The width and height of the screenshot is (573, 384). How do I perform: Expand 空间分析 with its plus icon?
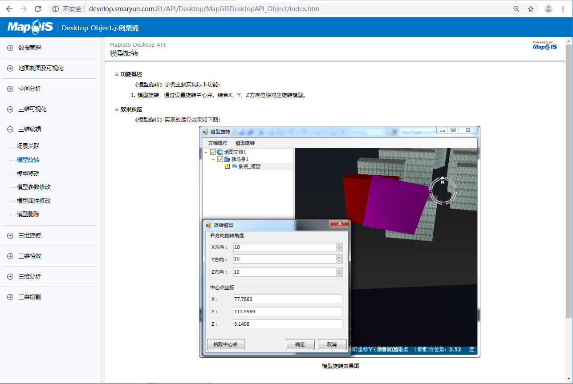[10, 89]
